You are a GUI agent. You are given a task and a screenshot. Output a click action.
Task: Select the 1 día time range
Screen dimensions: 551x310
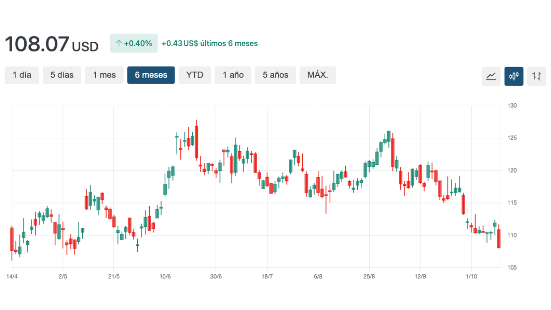(22, 75)
